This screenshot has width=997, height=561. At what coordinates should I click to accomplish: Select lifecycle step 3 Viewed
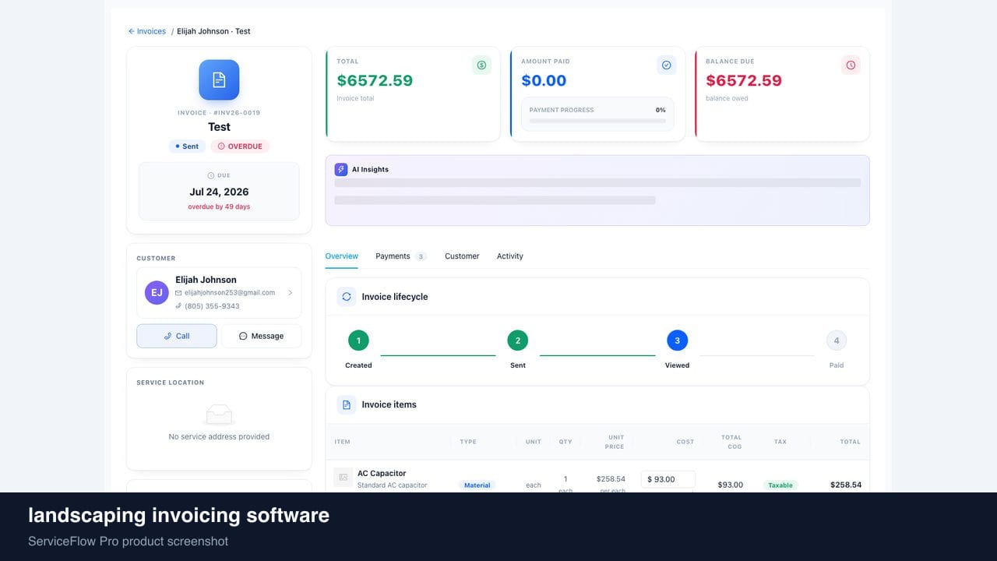coord(677,340)
